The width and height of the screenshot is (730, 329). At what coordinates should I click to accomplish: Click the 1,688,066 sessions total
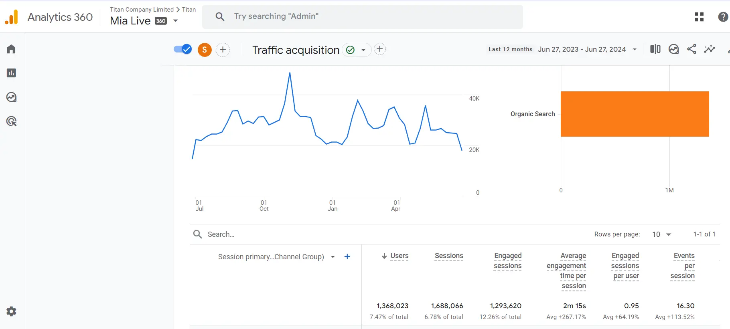[447, 306]
